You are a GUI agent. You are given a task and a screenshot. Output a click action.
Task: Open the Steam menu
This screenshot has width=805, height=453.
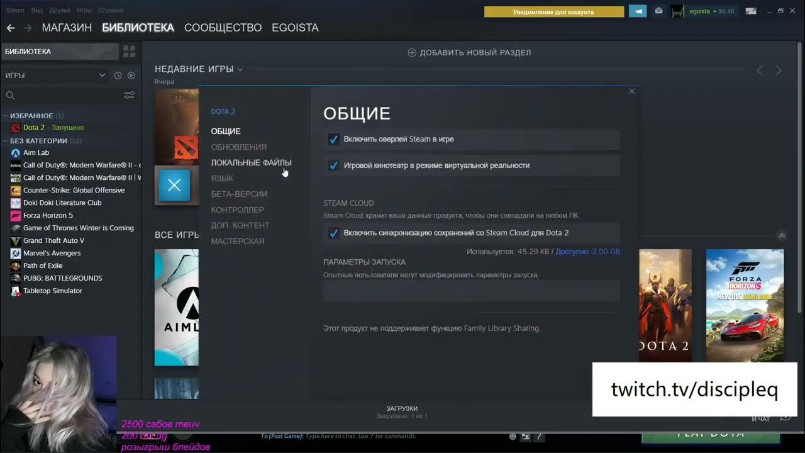[15, 10]
